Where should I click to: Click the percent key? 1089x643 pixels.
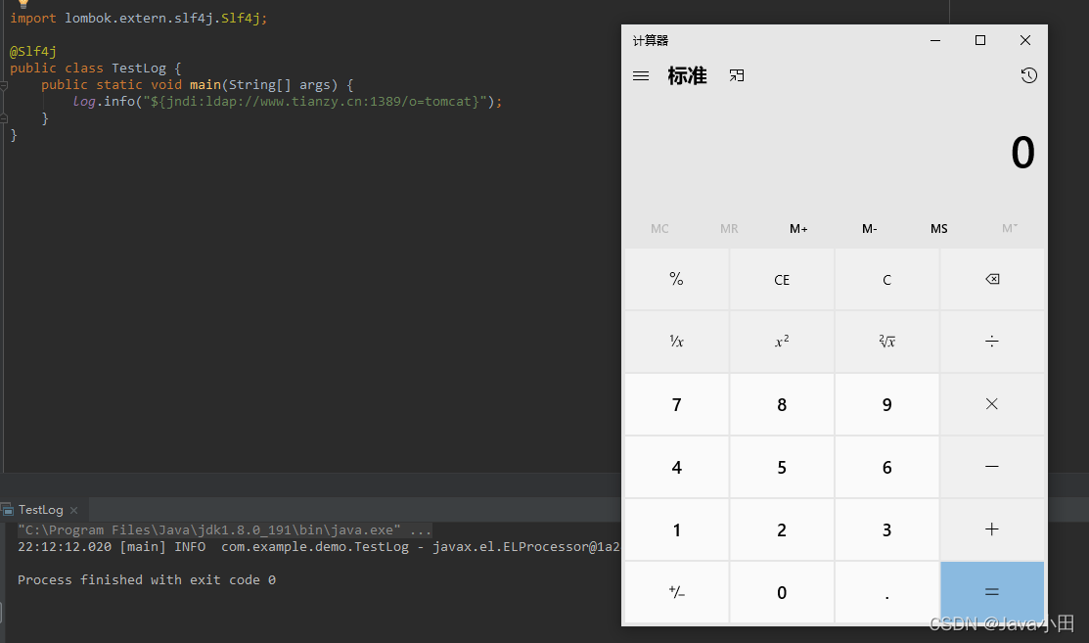pos(676,279)
